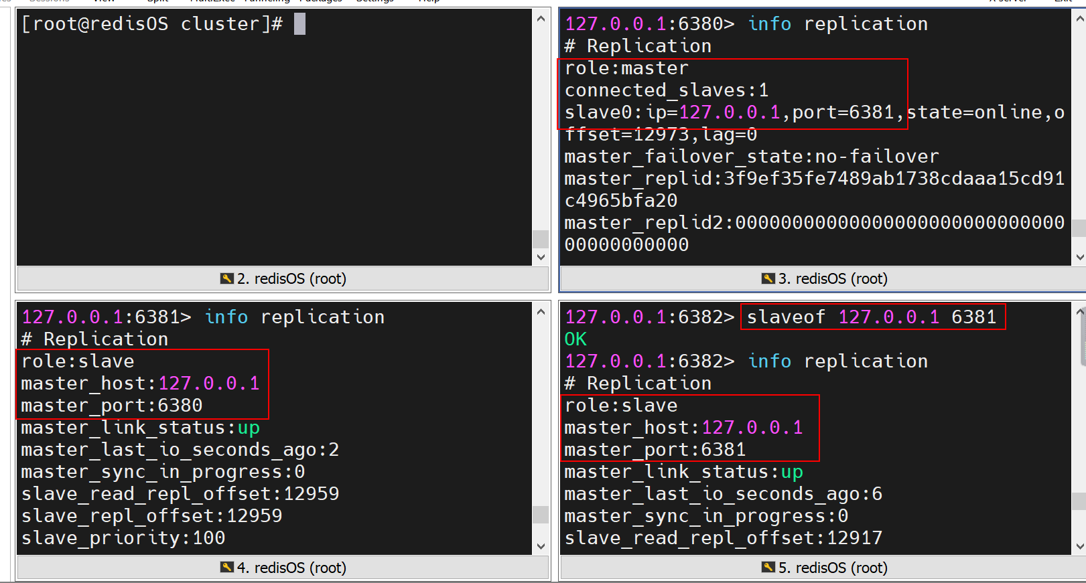Click the 'slave_read_repl_offset:12959' line
Screen dimensions: 1086x583
(180, 494)
